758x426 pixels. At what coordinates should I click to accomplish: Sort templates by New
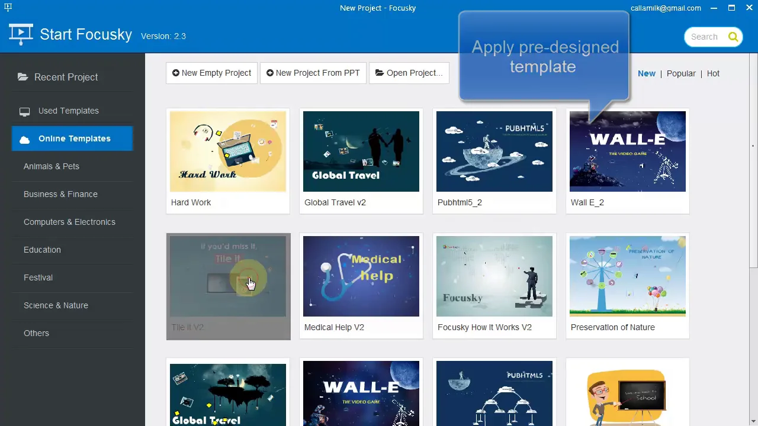click(647, 73)
